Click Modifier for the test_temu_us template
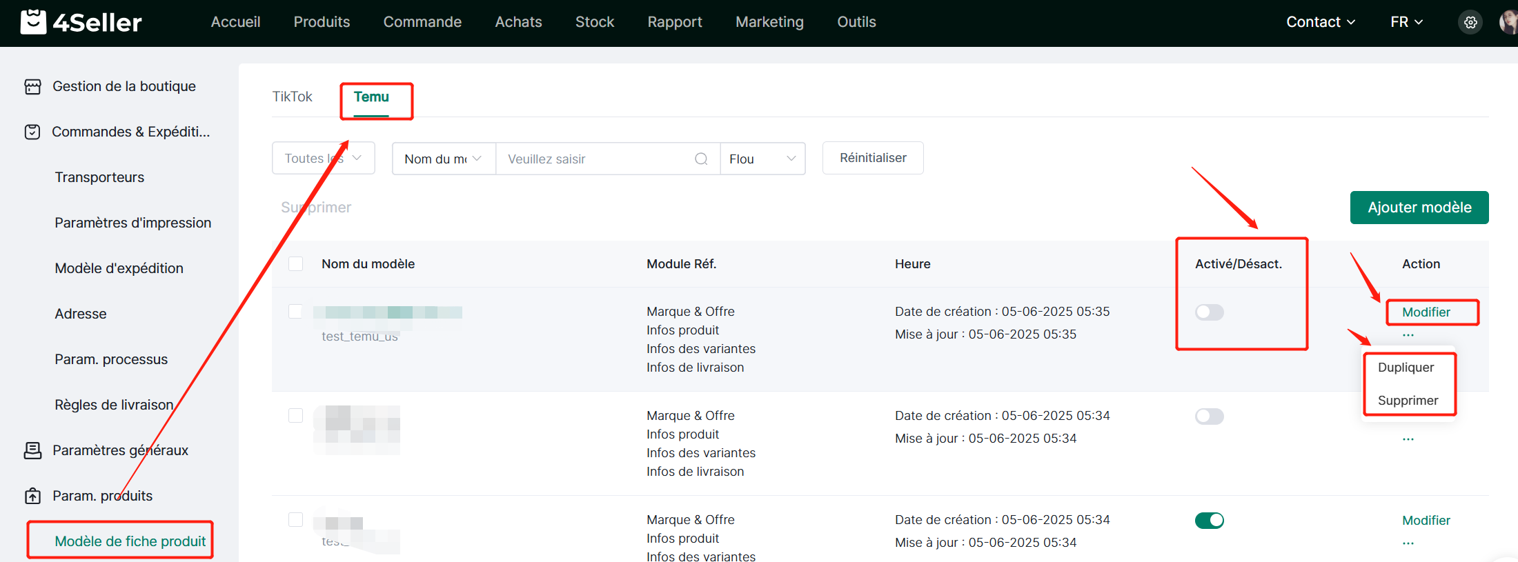The width and height of the screenshot is (1518, 562). point(1426,312)
